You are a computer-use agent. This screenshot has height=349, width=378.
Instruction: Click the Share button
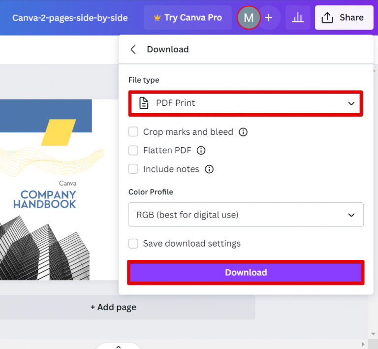click(344, 18)
